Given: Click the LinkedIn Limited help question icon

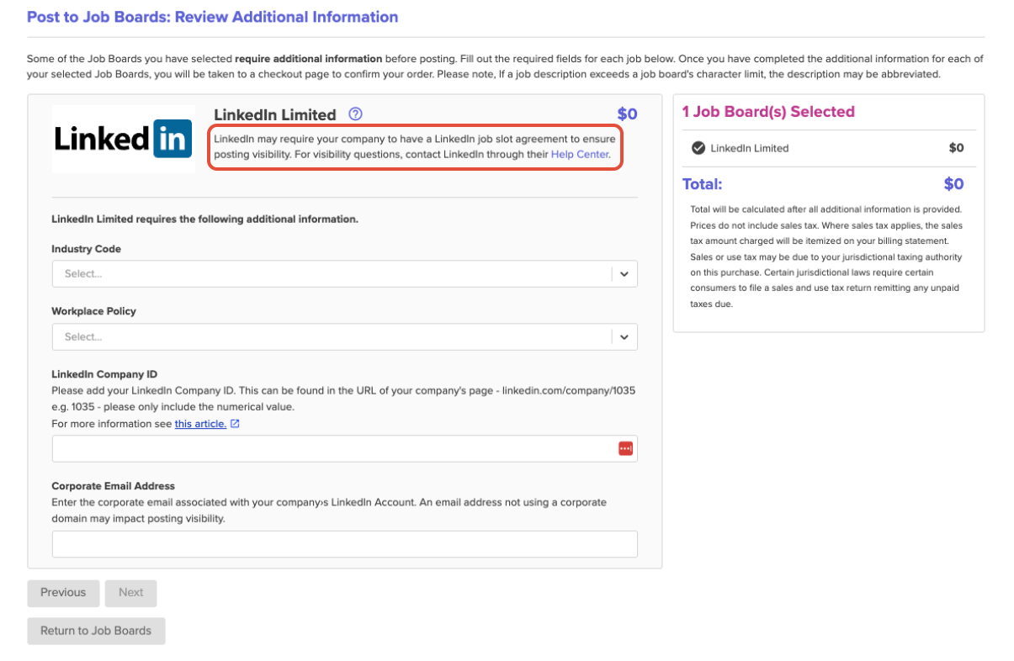Looking at the screenshot, I should tap(355, 114).
